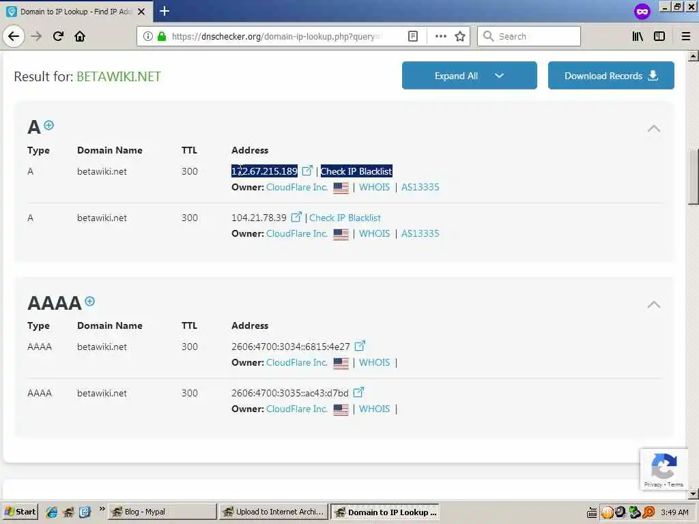
Task: Open WHOIS link for 2606:4700:3035::ac43:d7bd
Action: click(x=375, y=409)
